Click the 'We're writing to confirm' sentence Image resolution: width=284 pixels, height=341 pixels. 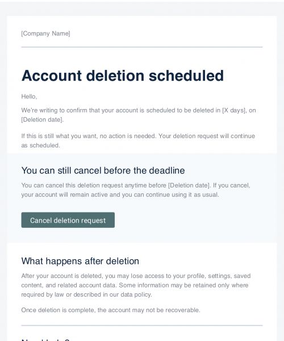coord(139,115)
